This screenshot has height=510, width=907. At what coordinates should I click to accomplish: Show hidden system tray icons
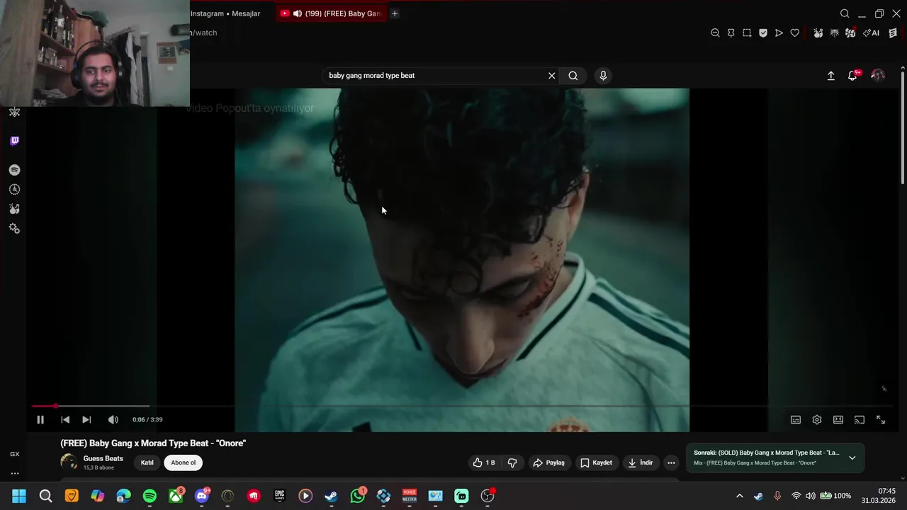pos(740,496)
